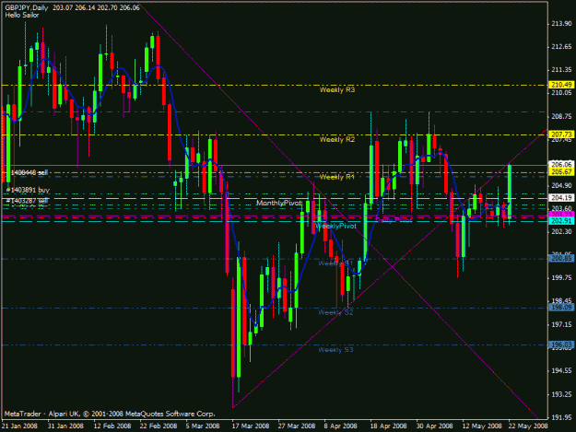The width and height of the screenshot is (576, 432).
Task: Click the 210.49 yellow price tag
Action: coord(561,85)
